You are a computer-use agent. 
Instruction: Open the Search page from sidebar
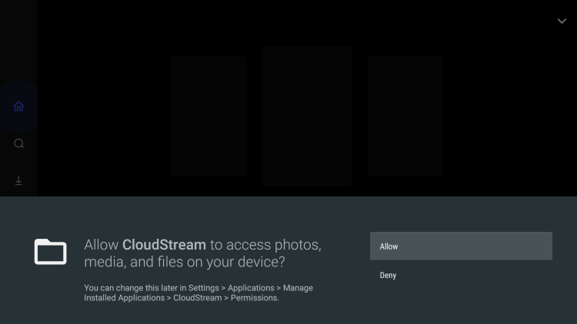[18, 144]
